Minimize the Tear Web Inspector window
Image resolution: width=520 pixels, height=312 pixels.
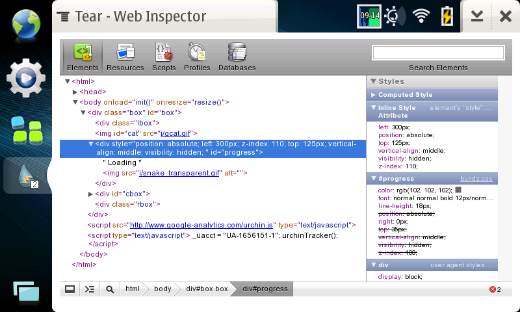point(477,16)
